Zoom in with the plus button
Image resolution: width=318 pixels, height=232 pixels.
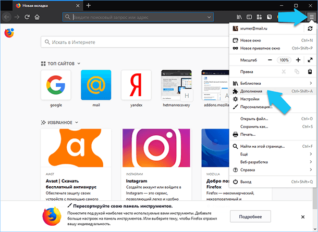tap(298, 60)
